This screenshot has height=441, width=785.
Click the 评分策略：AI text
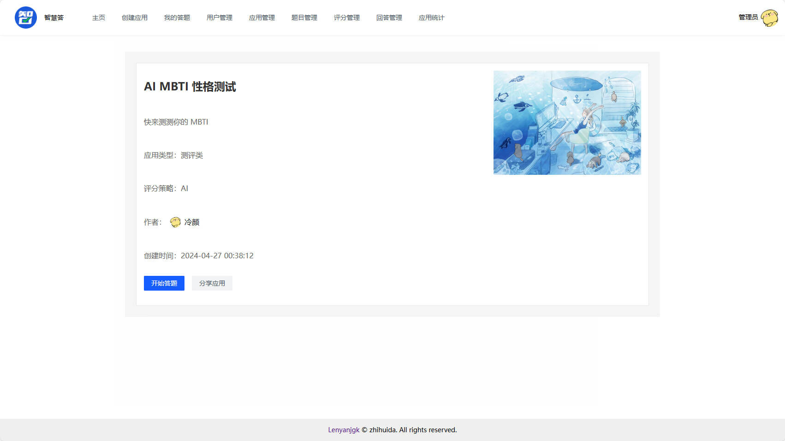166,189
